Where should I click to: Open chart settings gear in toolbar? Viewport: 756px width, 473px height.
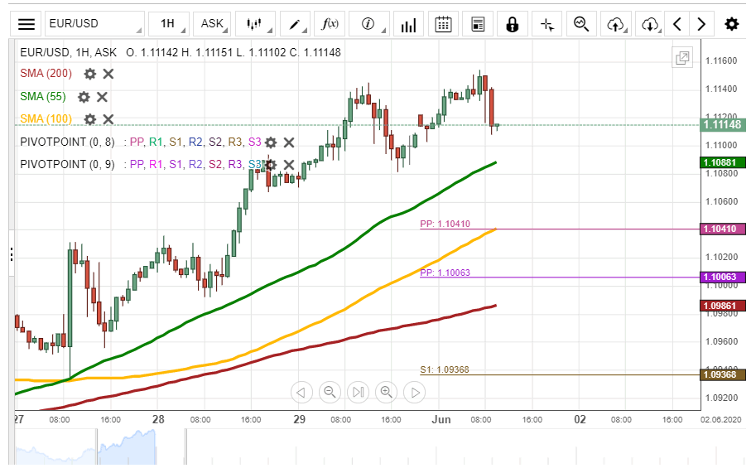click(731, 24)
